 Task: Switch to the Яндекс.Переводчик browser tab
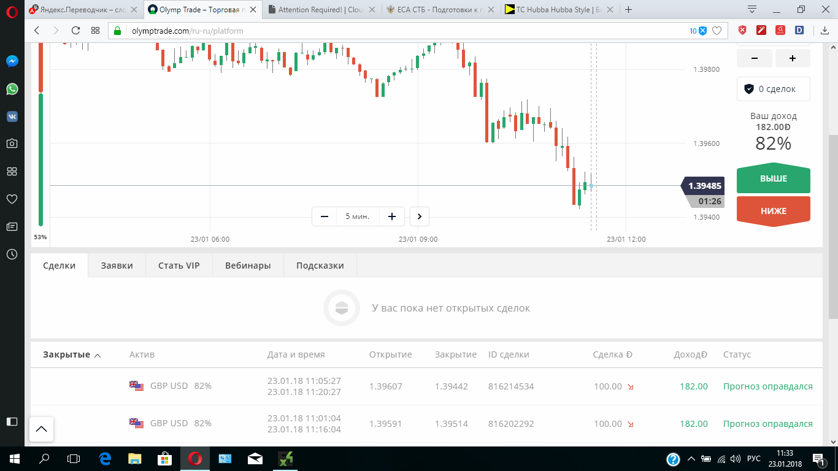coord(84,10)
